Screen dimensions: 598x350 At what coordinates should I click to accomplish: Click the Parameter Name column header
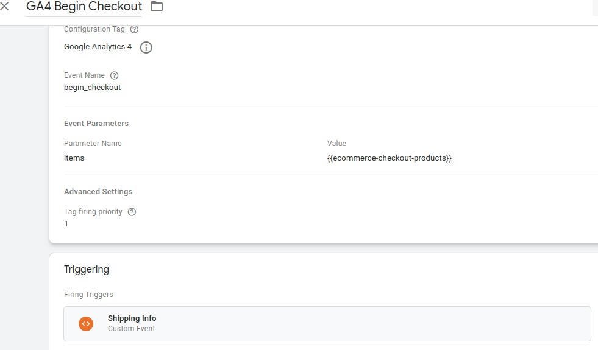point(93,144)
